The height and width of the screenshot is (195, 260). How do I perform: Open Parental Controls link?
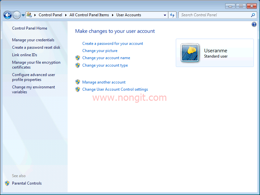point(27,183)
